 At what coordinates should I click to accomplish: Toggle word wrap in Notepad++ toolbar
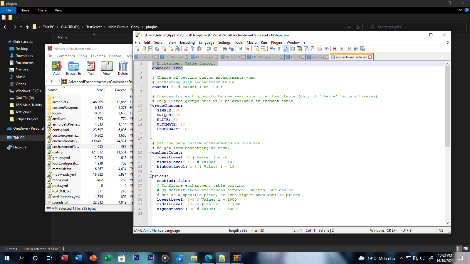click(272, 49)
